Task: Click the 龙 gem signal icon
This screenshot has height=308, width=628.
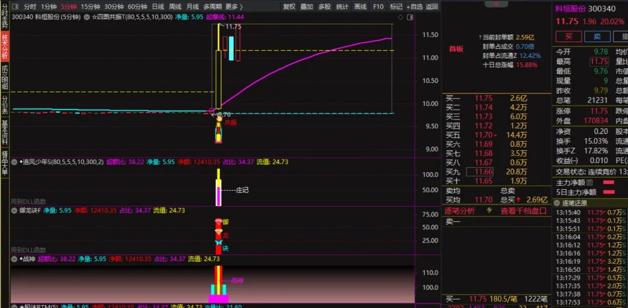Action: tap(218, 232)
